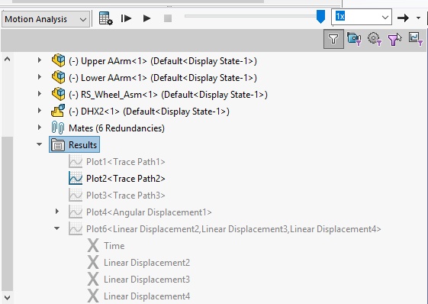
Task: Select Plot4<Angular Displacement1> label
Action: coord(149,212)
